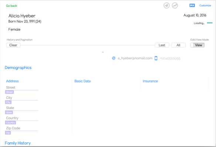
Task: Open the Basic Data panel heading
Action: click(x=82, y=81)
